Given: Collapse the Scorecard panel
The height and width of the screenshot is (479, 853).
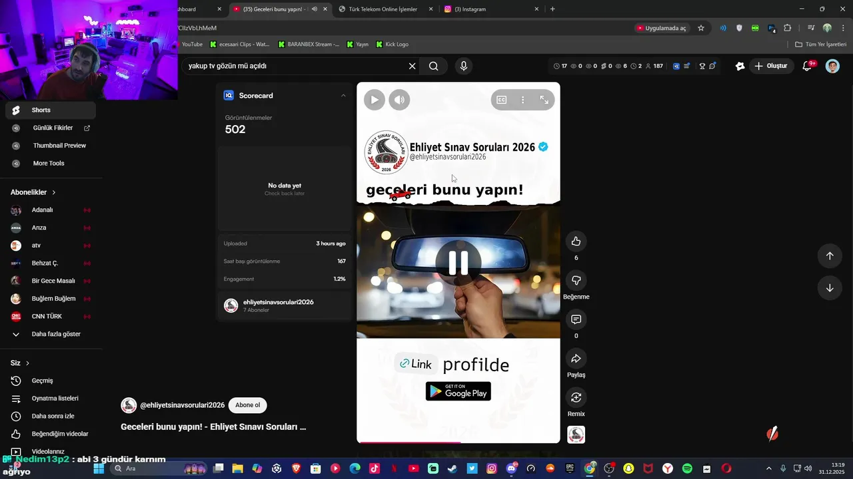Looking at the screenshot, I should pos(343,96).
